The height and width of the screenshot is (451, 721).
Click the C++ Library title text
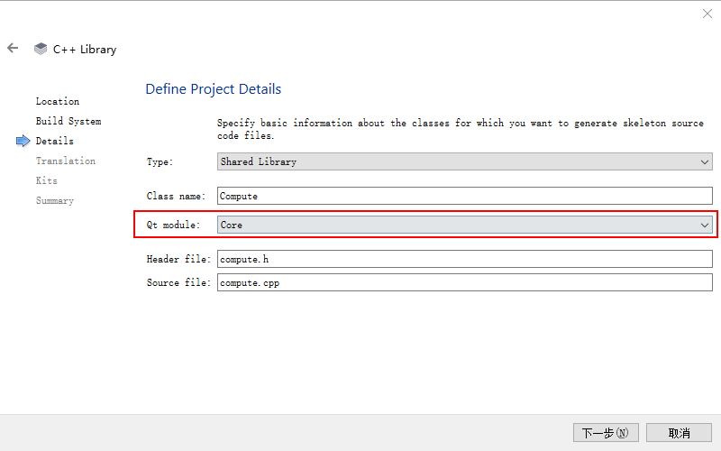85,50
